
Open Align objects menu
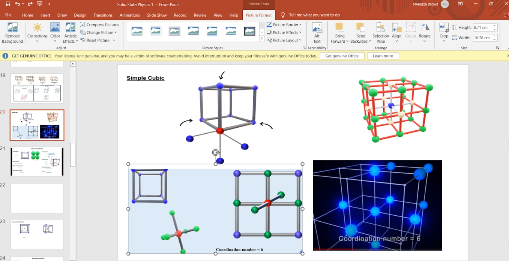[x=396, y=33]
